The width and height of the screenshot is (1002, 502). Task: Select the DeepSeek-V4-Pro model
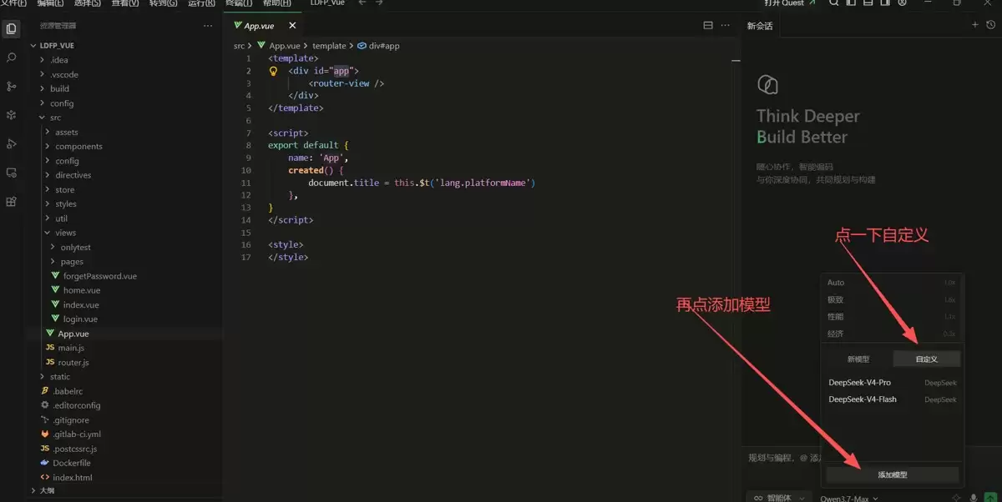[892, 383]
